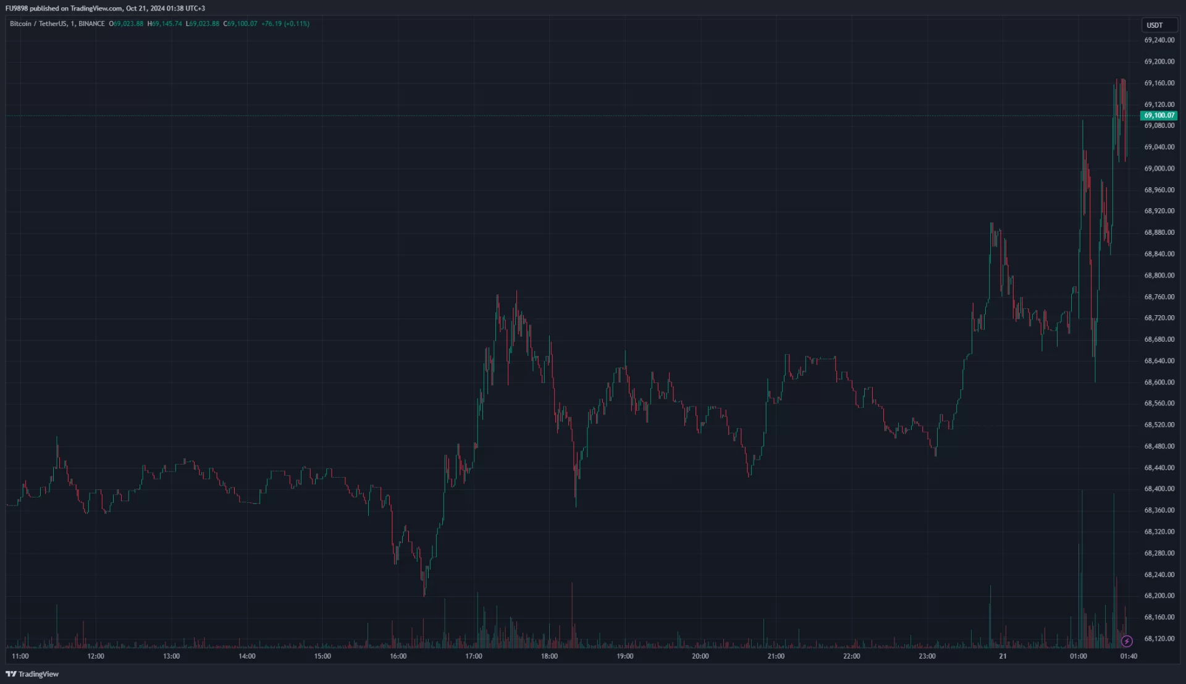
Task: Click the purple lightning bolt icon
Action: point(1127,641)
